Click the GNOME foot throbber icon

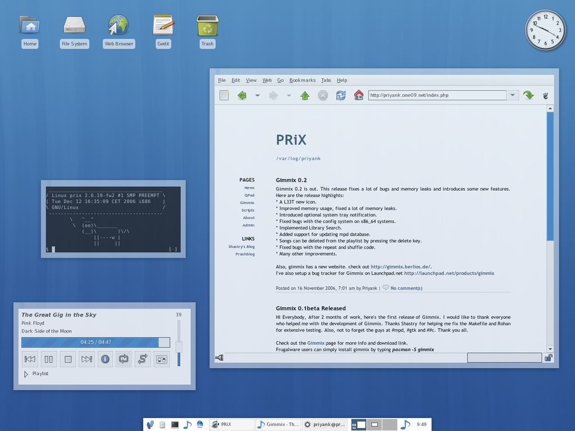click(x=546, y=95)
